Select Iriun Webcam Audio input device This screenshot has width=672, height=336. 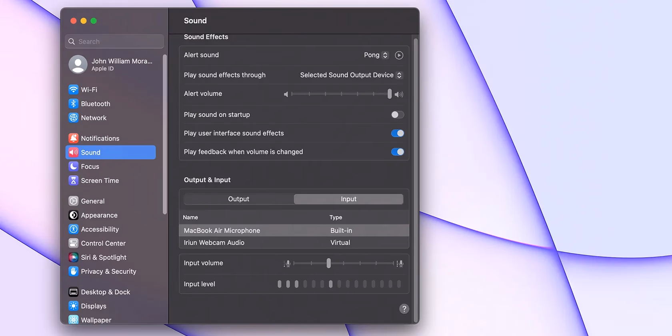pos(294,242)
